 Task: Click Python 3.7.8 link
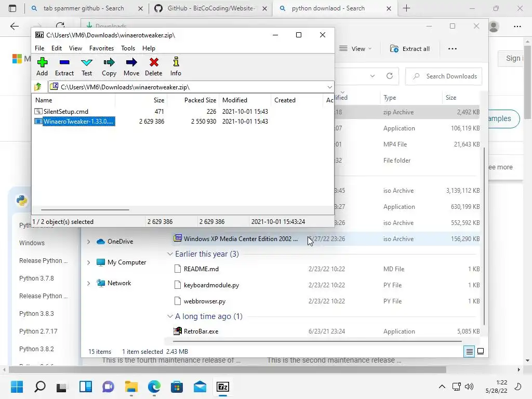(x=36, y=278)
